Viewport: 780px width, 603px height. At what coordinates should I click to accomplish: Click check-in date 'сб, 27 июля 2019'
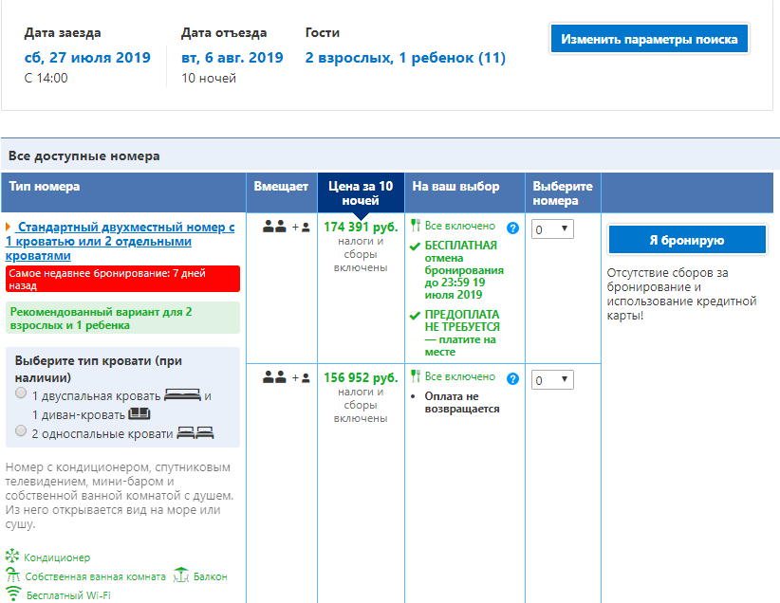tap(87, 58)
